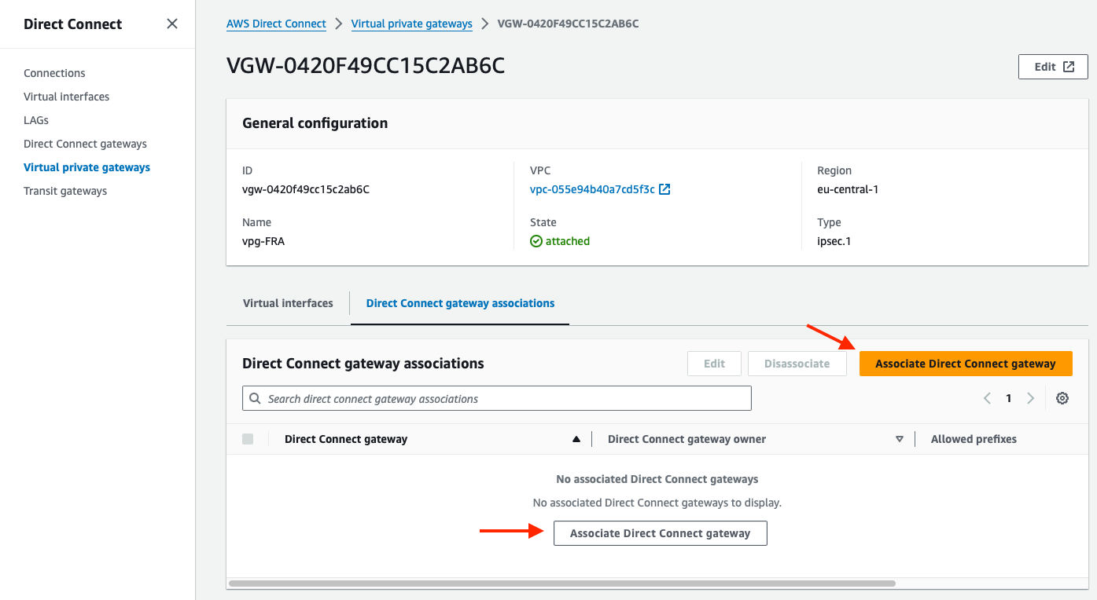Click the last breadcrumb VGW-0420F49CC15C2AB6C

point(568,24)
